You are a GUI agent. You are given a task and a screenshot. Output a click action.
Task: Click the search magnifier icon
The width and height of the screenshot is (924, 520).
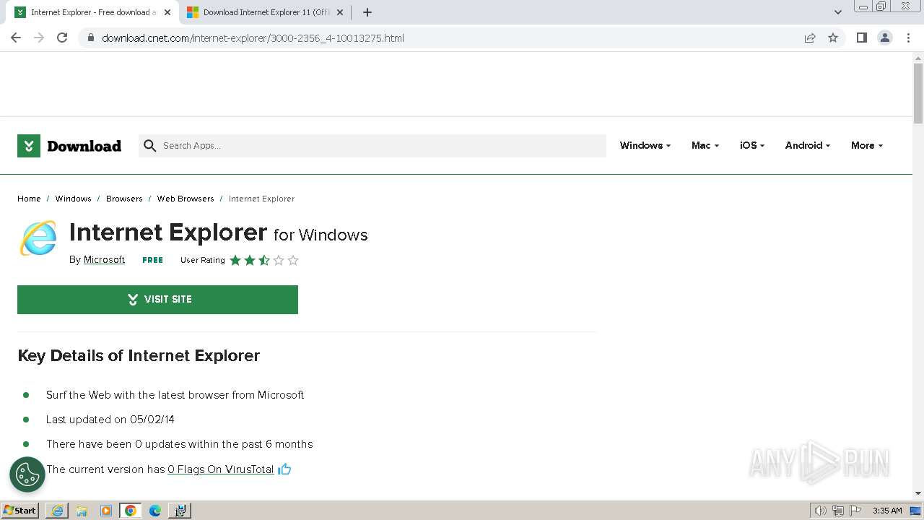pyautogui.click(x=150, y=146)
